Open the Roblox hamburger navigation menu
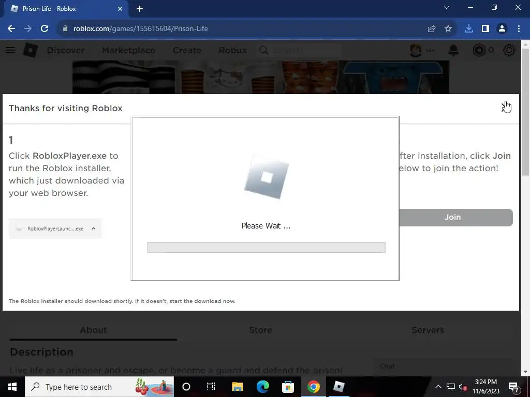 [10, 50]
